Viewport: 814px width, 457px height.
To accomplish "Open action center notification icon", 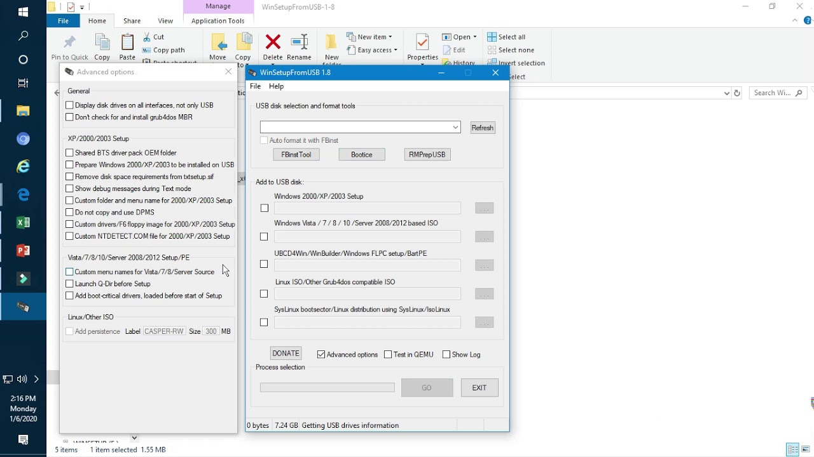I will (23, 439).
